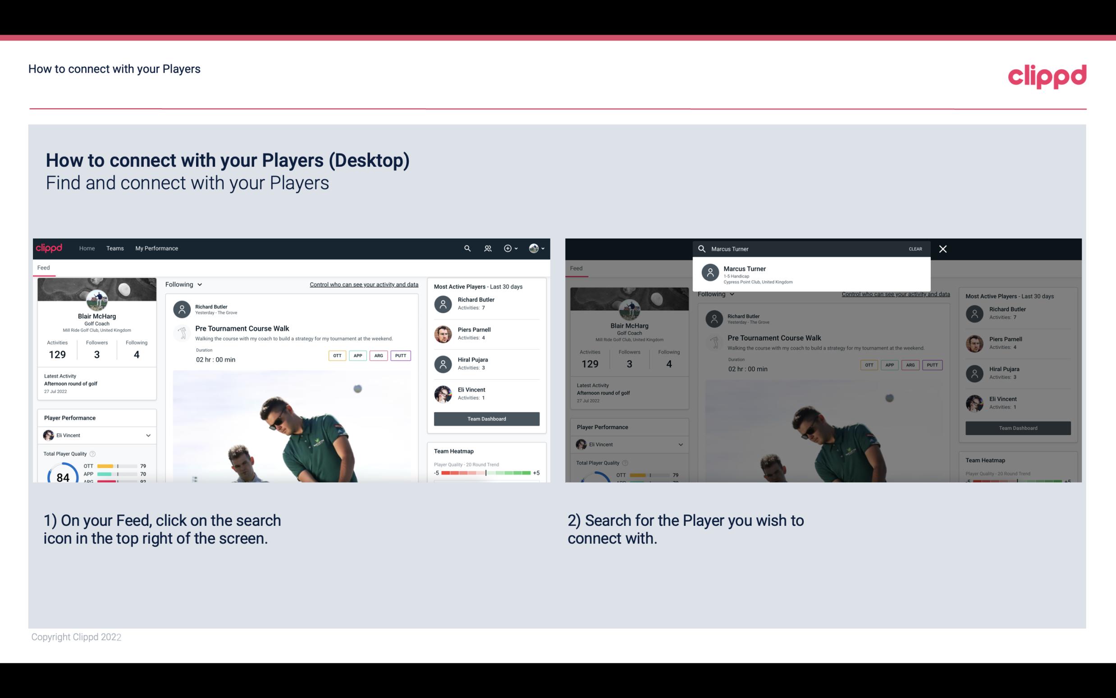This screenshot has height=698, width=1116.
Task: Expand the Player Performance dropdown for Eli Vincent
Action: click(148, 435)
